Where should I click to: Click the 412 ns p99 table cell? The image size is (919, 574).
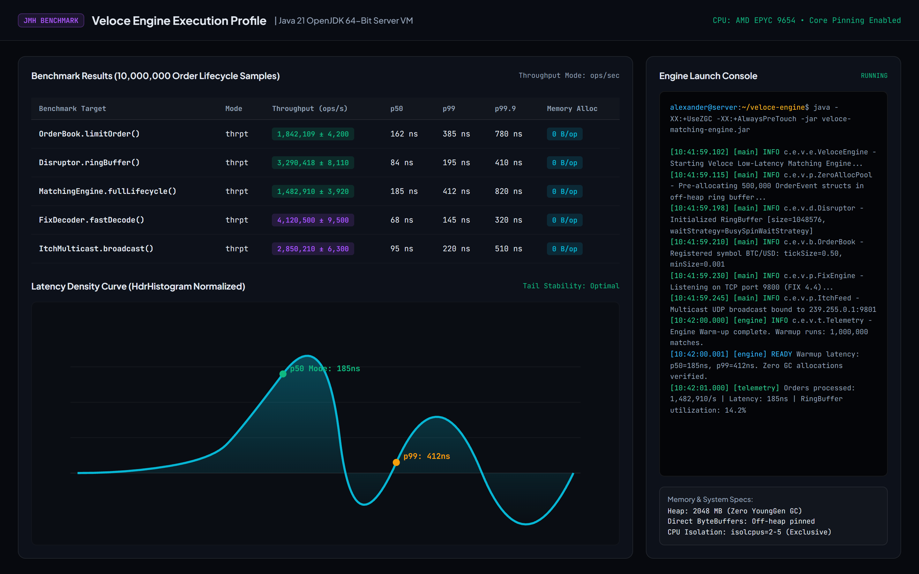point(456,191)
